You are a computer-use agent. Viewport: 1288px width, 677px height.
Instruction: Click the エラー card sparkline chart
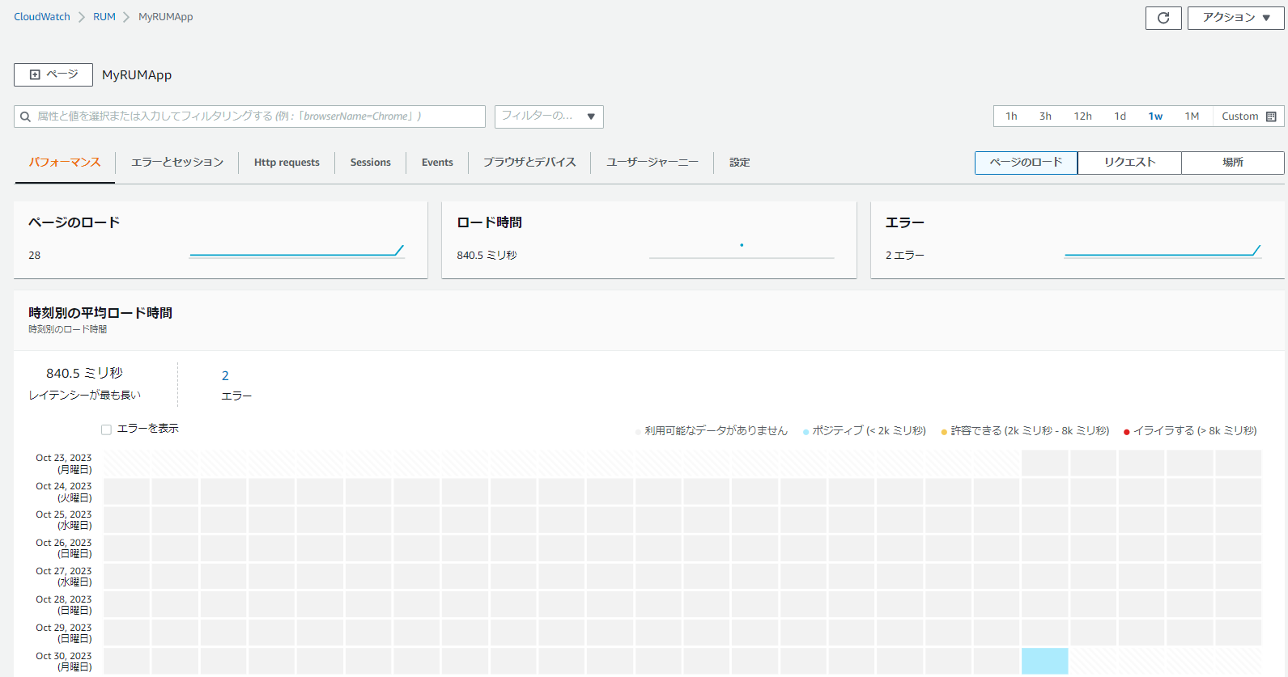(1163, 251)
